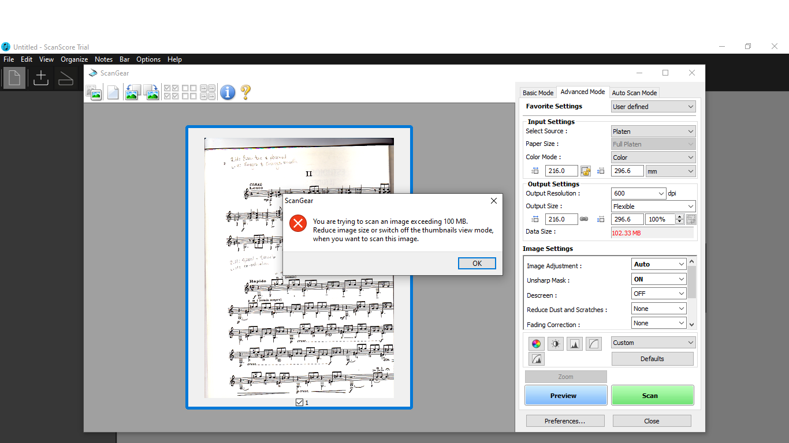
Task: Click the import file icon in ScanScore toolbar
Action: pyautogui.click(x=40, y=78)
